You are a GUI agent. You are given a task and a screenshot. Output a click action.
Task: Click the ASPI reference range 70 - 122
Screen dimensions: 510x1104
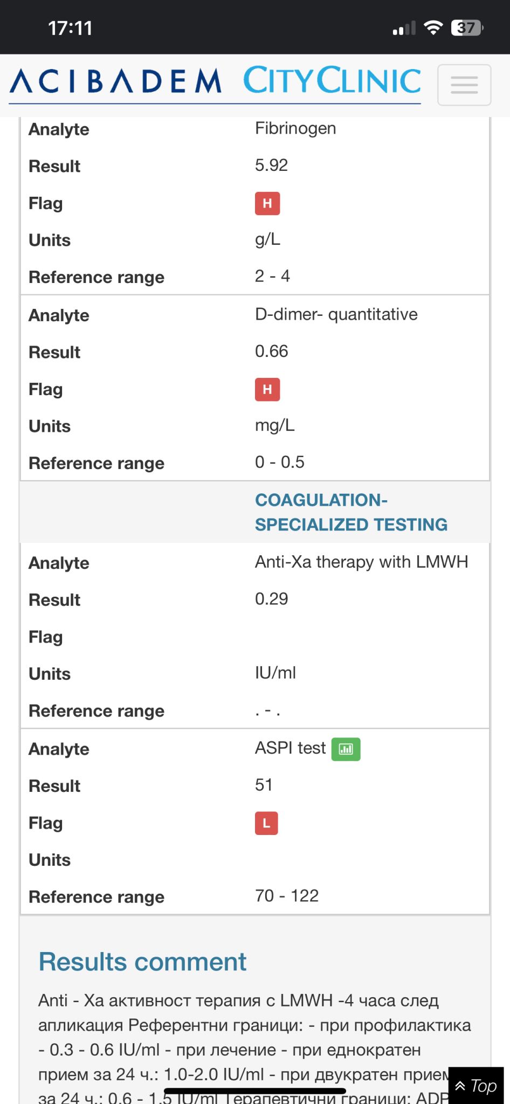click(287, 896)
